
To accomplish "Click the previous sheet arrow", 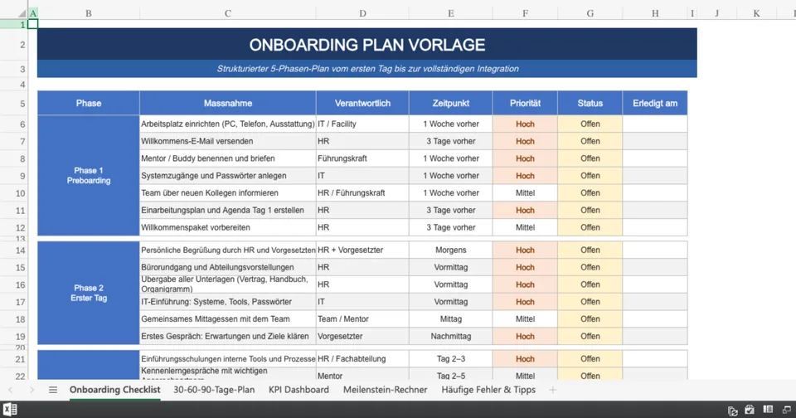I will (11, 390).
